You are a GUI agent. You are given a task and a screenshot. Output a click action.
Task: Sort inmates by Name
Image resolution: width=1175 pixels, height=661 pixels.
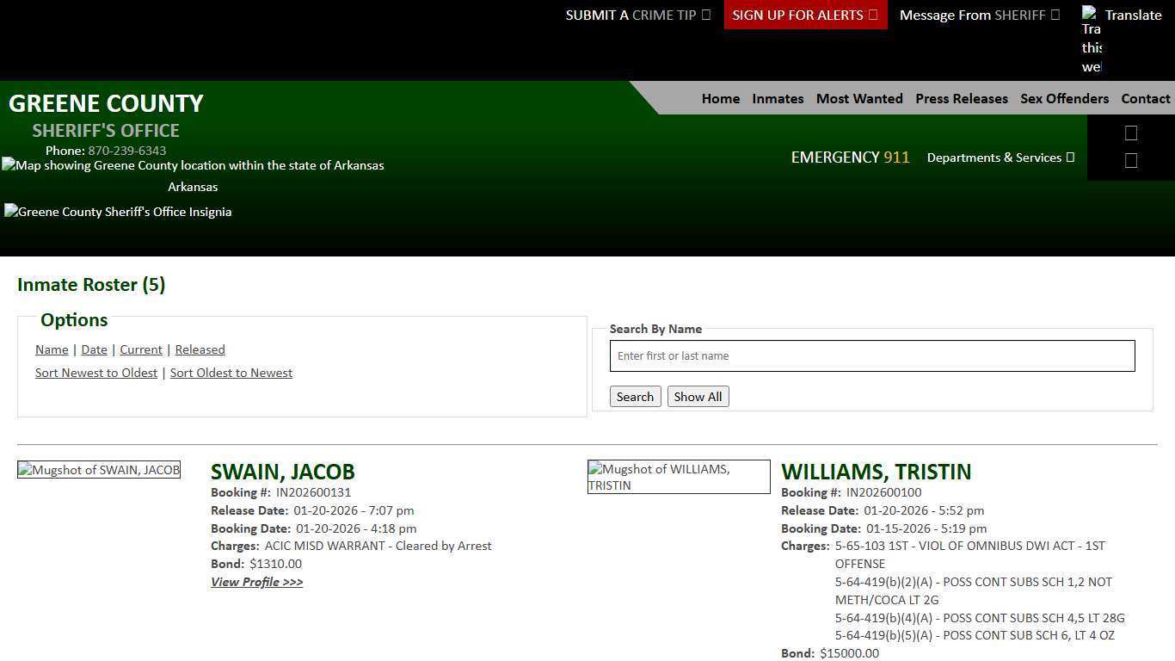51,349
